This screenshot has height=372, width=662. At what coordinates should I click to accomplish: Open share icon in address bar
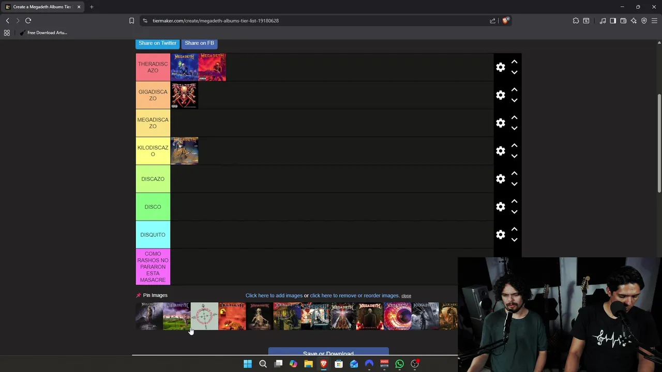(x=492, y=21)
